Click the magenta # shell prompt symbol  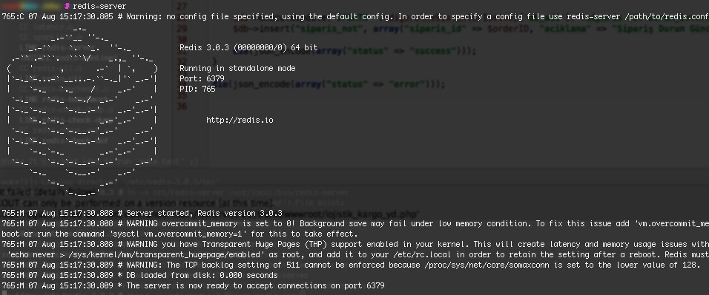[67, 7]
